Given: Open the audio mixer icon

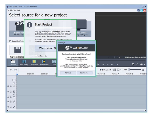Looking at the screenshot, I should tap(114, 70).
